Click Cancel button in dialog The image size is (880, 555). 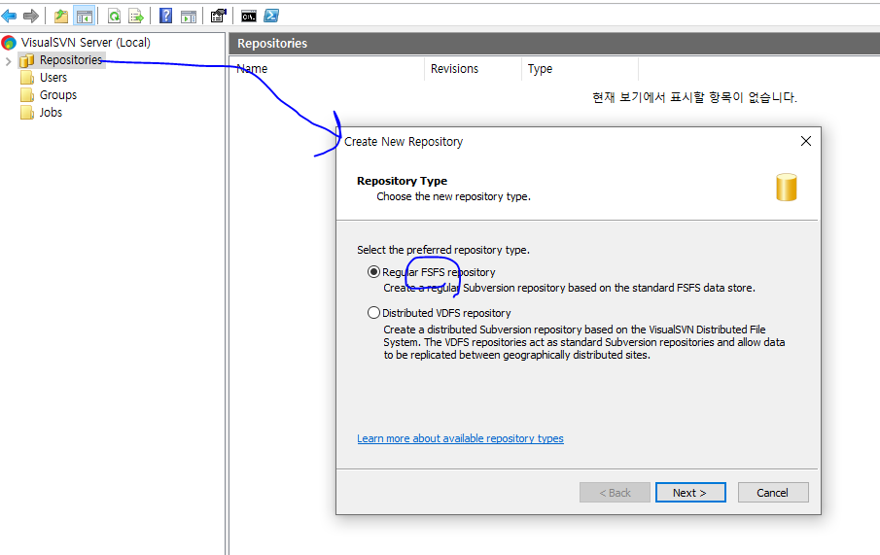pos(773,493)
